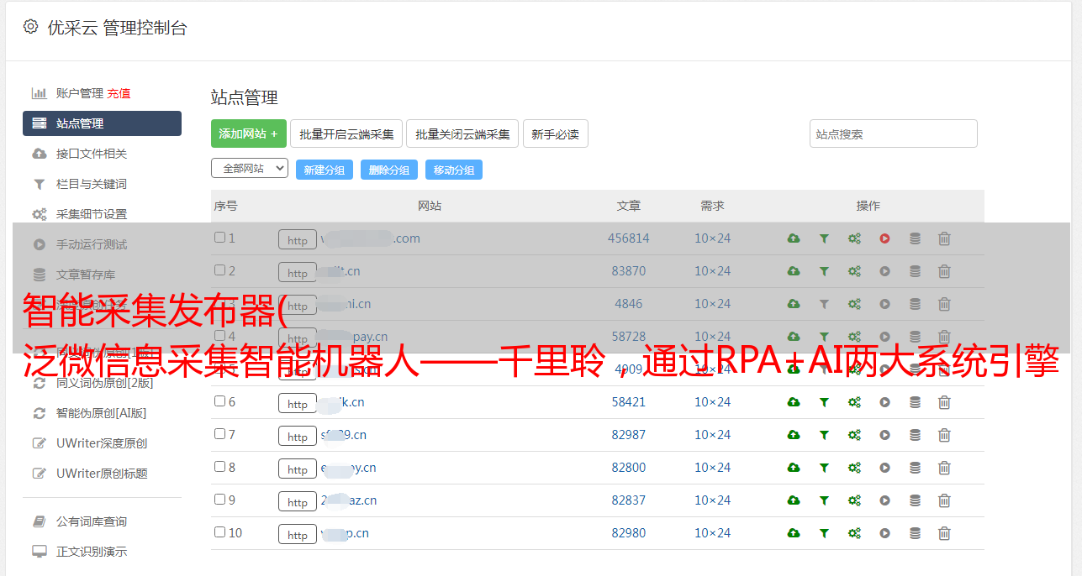
Task: Open the filter icon in row 2
Action: 824,271
